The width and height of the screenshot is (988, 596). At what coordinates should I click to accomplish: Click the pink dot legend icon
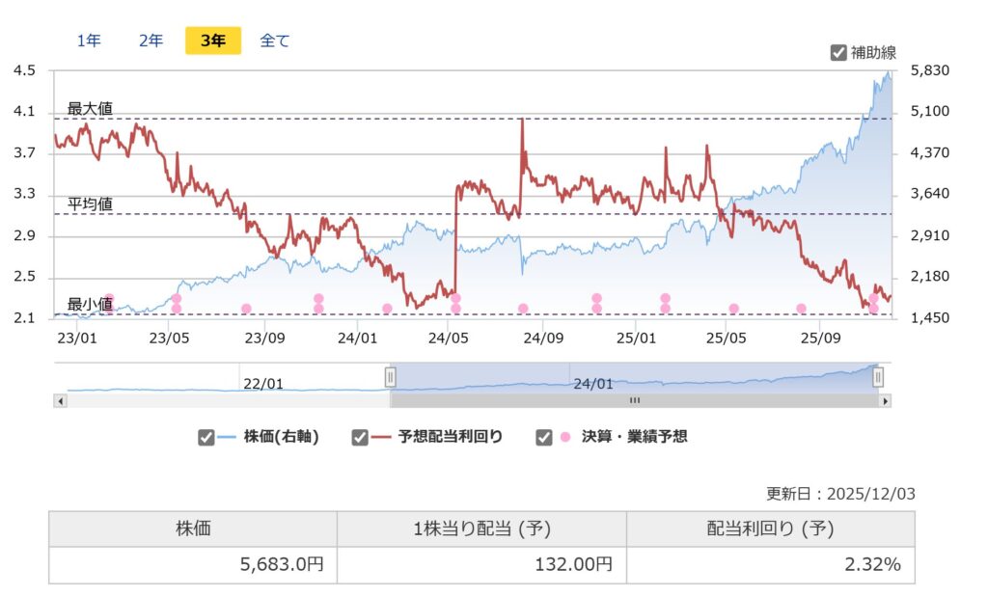click(565, 437)
